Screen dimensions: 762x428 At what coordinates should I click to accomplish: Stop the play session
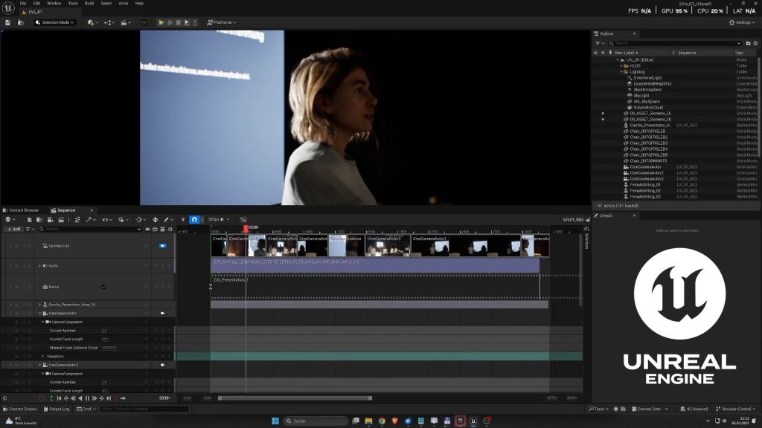[x=178, y=22]
